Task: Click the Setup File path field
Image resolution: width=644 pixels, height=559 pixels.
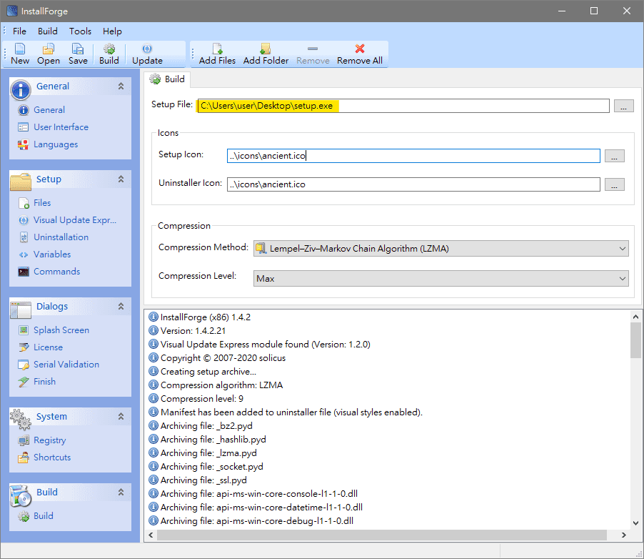Action: [403, 106]
